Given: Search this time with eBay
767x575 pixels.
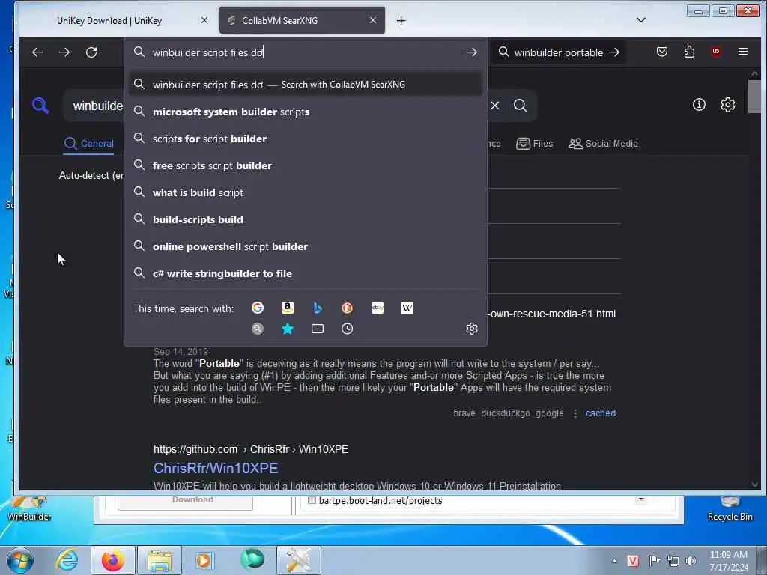Looking at the screenshot, I should click(x=378, y=308).
